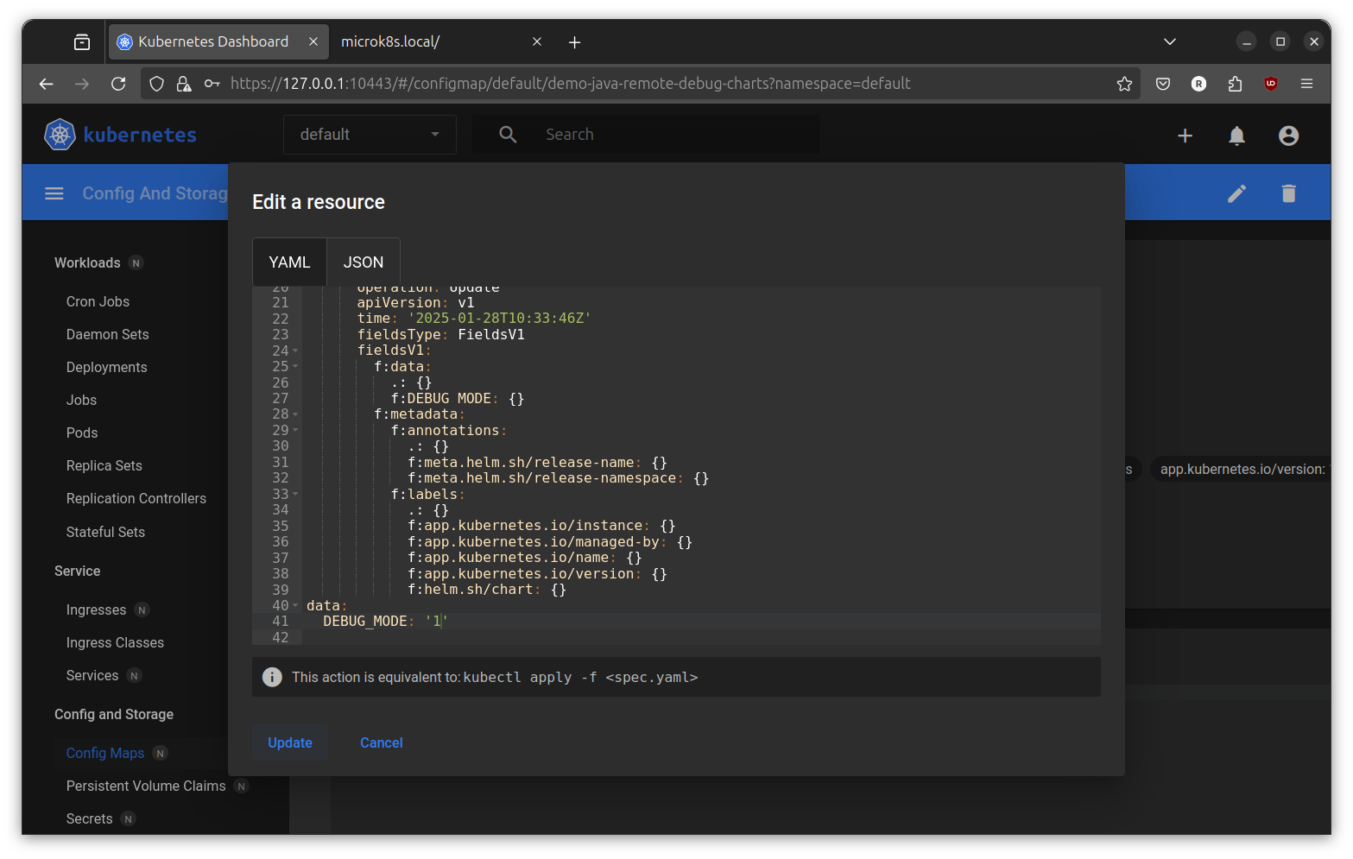Open a new browser tab
Viewport: 1353px width, 859px height.
click(x=574, y=42)
